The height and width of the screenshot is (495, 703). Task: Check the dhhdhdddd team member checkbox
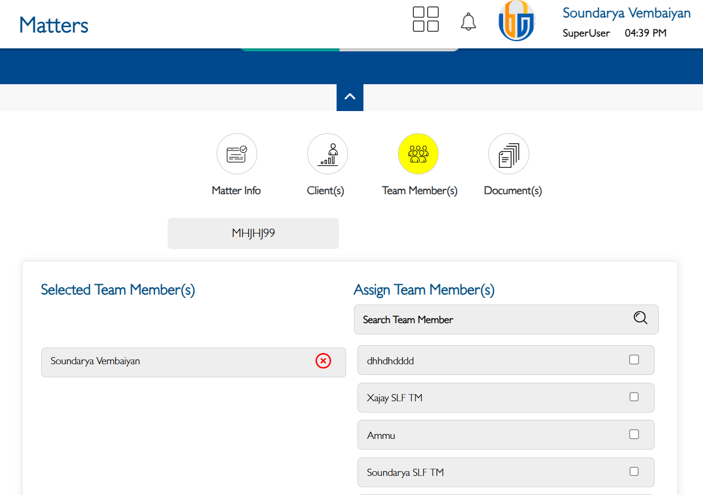(634, 359)
